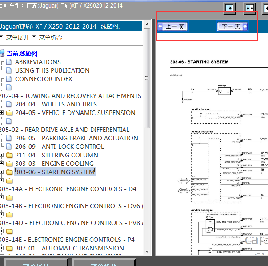Expand folder above 303-14D ELECTRONIC ENGINE CONTROLS

(1, 214)
